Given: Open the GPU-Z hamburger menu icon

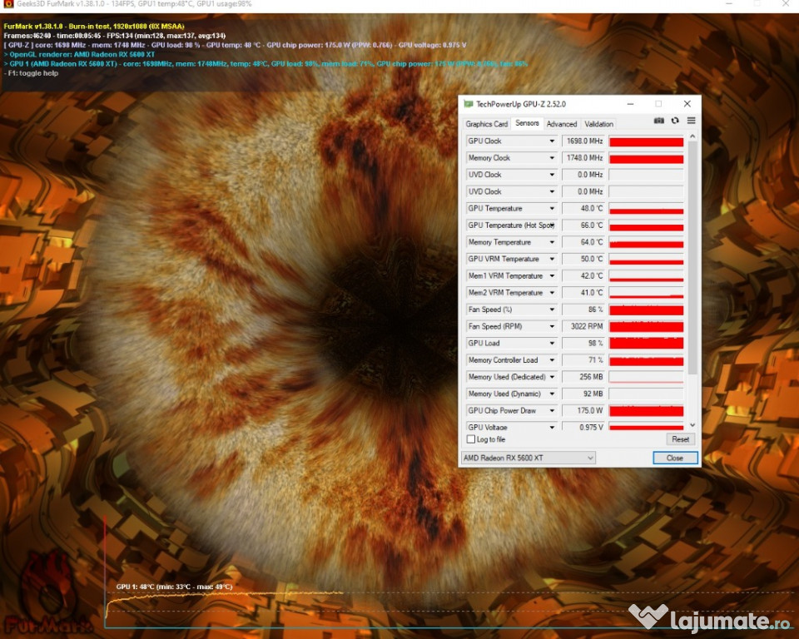Looking at the screenshot, I should point(691,121).
